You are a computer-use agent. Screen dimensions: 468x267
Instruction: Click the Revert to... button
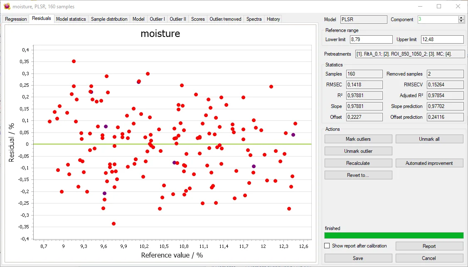358,175
